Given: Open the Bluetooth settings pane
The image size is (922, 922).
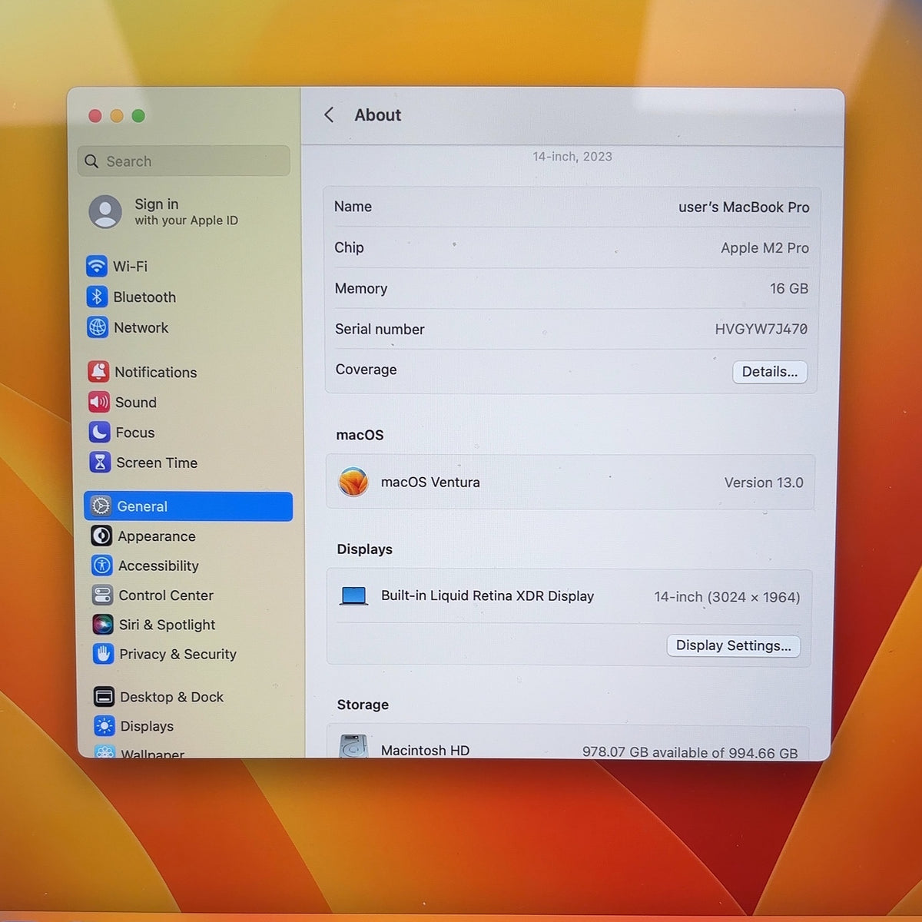Looking at the screenshot, I should [189, 297].
